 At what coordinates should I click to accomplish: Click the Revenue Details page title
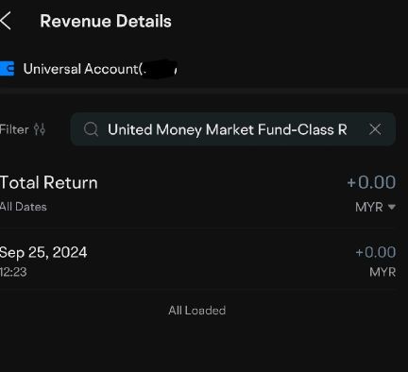(x=106, y=22)
